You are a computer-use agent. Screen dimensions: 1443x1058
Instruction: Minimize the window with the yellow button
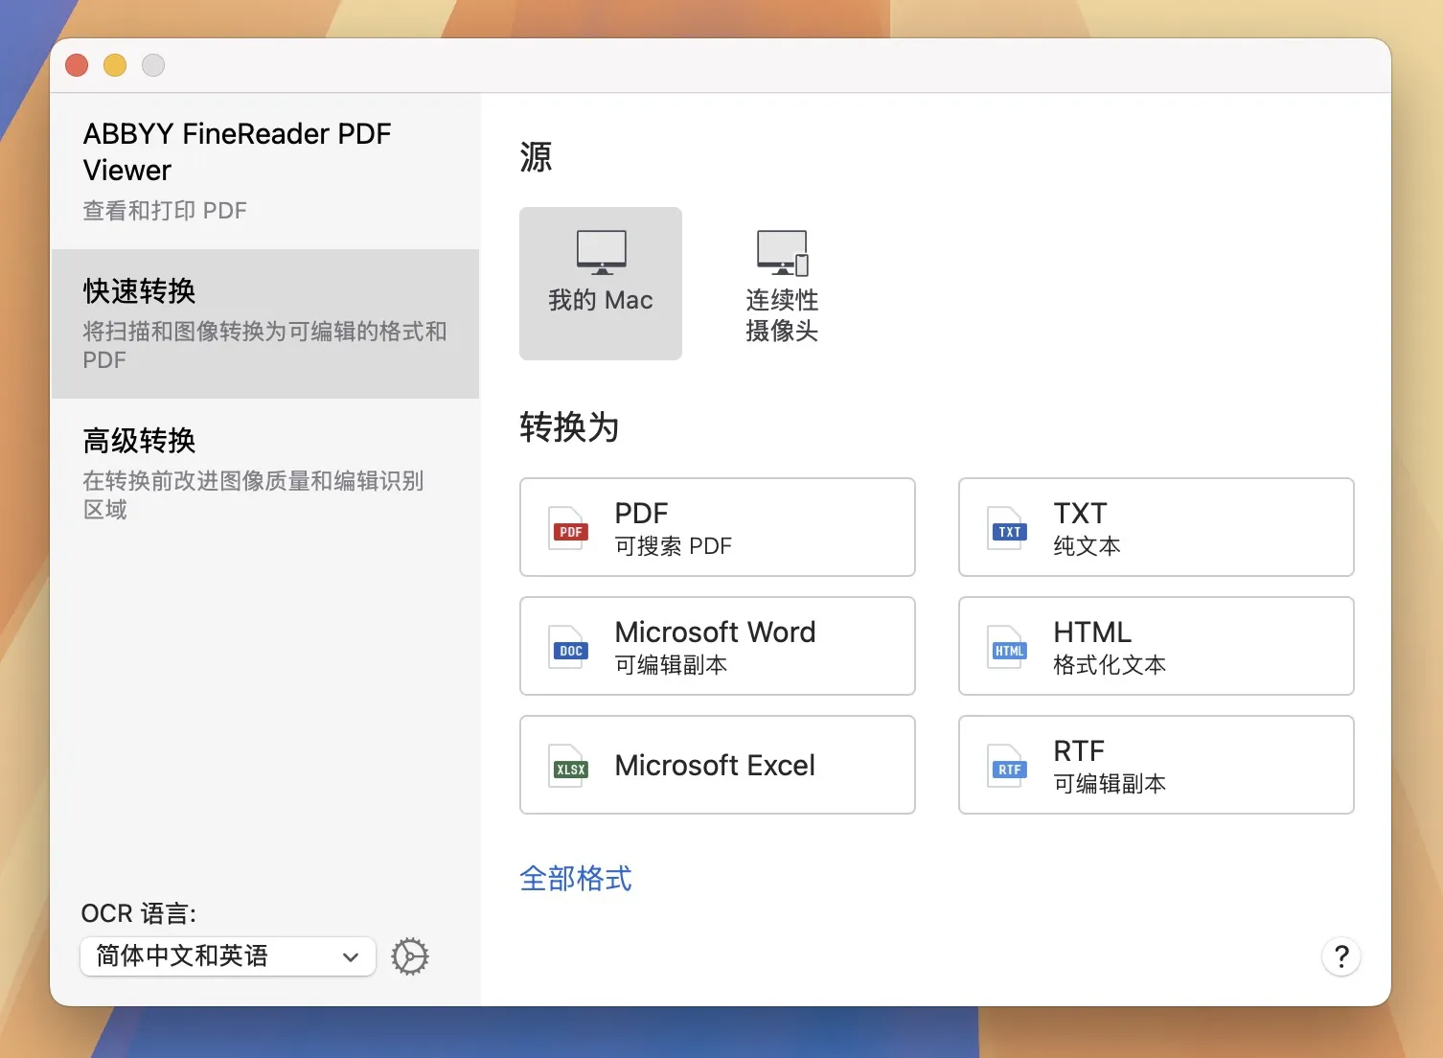[x=115, y=65]
